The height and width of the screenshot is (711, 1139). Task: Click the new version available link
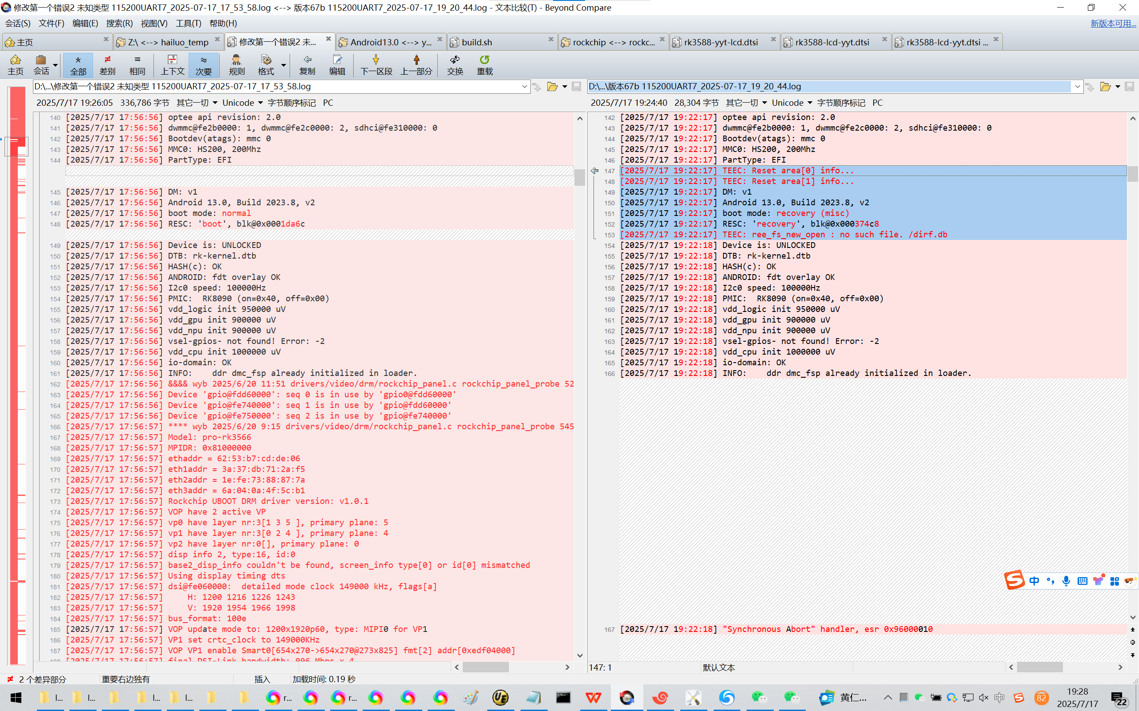pos(1113,23)
